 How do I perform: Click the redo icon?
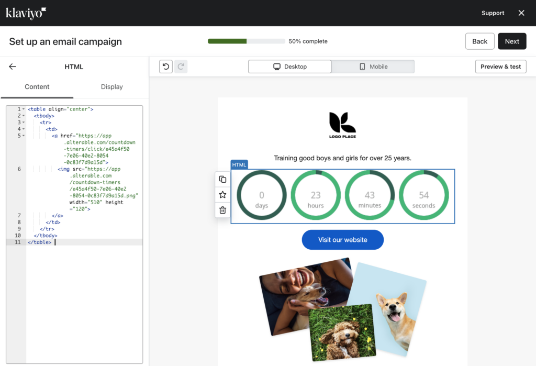pos(181,66)
